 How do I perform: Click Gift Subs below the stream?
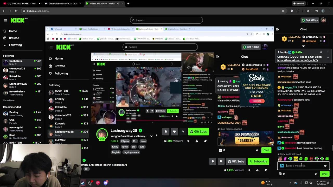[x=236, y=162]
